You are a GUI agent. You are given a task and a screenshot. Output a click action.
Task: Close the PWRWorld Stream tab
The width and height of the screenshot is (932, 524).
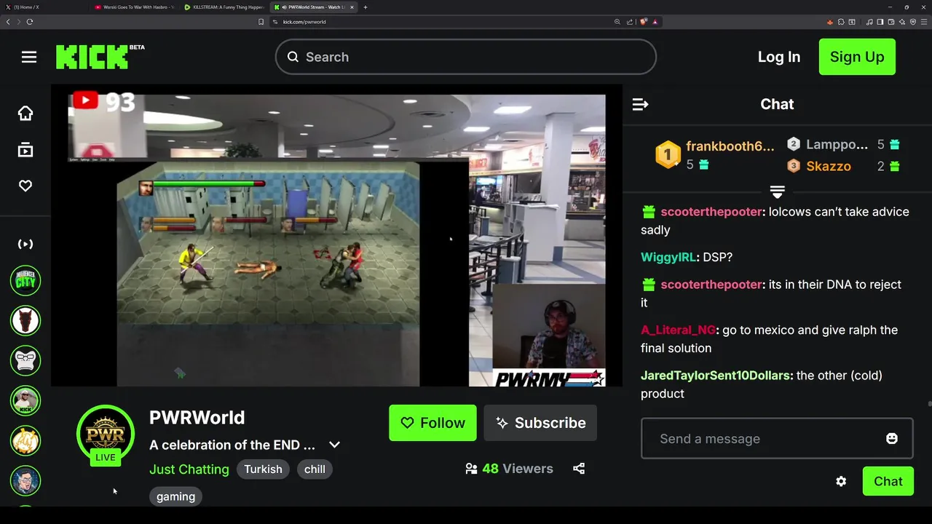point(352,7)
